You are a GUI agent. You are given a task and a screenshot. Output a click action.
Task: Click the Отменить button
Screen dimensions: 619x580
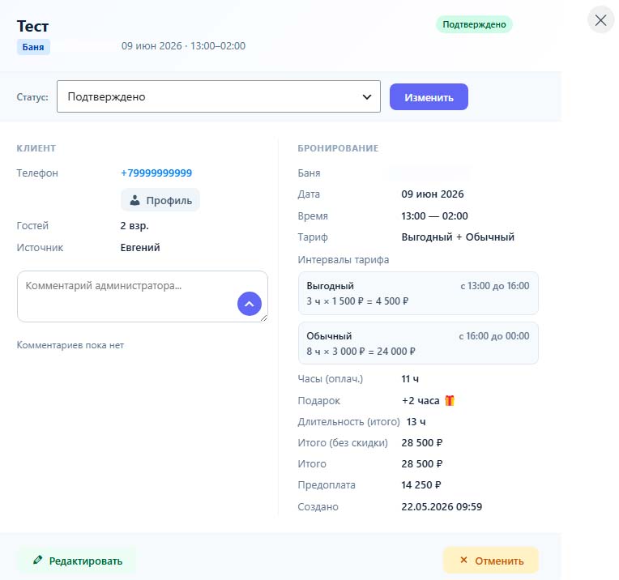(491, 561)
